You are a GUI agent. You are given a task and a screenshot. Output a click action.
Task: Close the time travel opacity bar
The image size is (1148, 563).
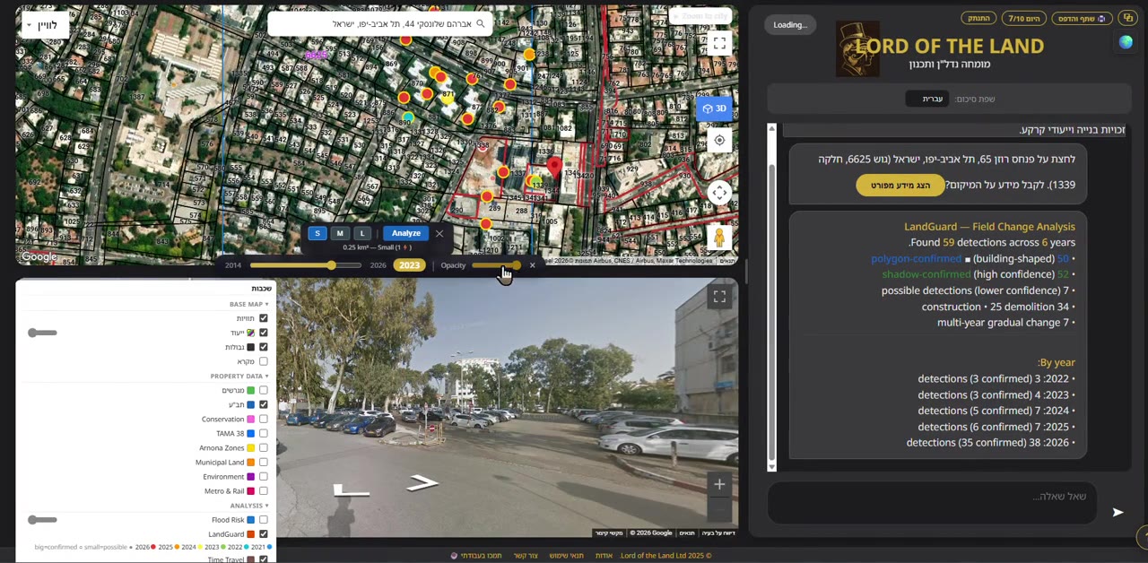pyautogui.click(x=532, y=265)
